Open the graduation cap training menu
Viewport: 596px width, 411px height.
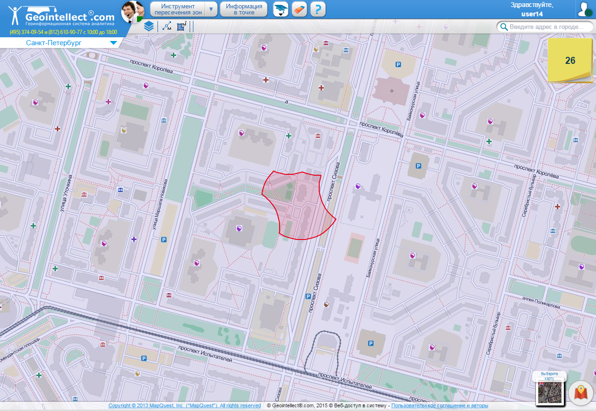click(281, 9)
